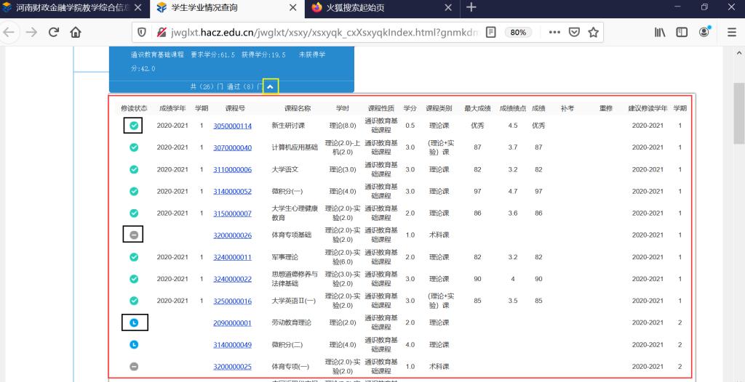Open a new tab with plus button
745x382 pixels.
471,7
